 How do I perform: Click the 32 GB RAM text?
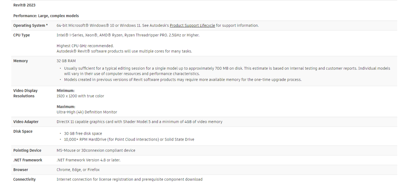(66, 61)
